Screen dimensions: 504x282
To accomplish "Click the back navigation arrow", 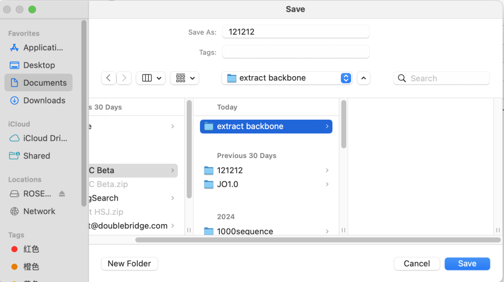I will coord(108,78).
